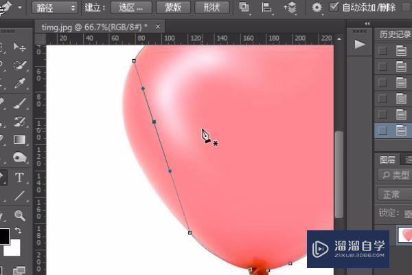Image resolution: width=412 pixels, height=275 pixels.
Task: Open the 正常 blend mode dropdown
Action: tap(395, 195)
